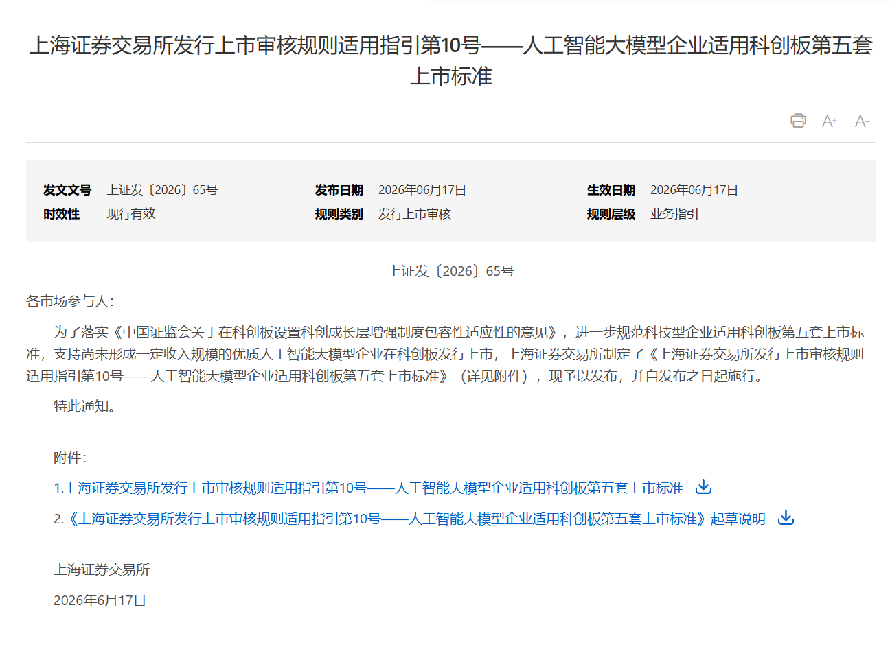This screenshot has width=890, height=649.
Task: Decrease font size with A- icon
Action: tap(862, 121)
